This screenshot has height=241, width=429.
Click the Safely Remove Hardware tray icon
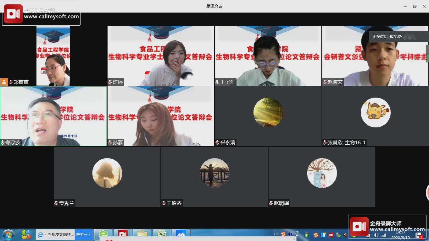point(338,235)
